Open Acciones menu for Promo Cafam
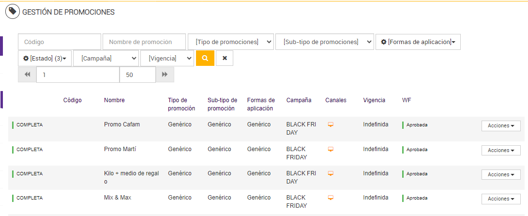 pos(501,126)
